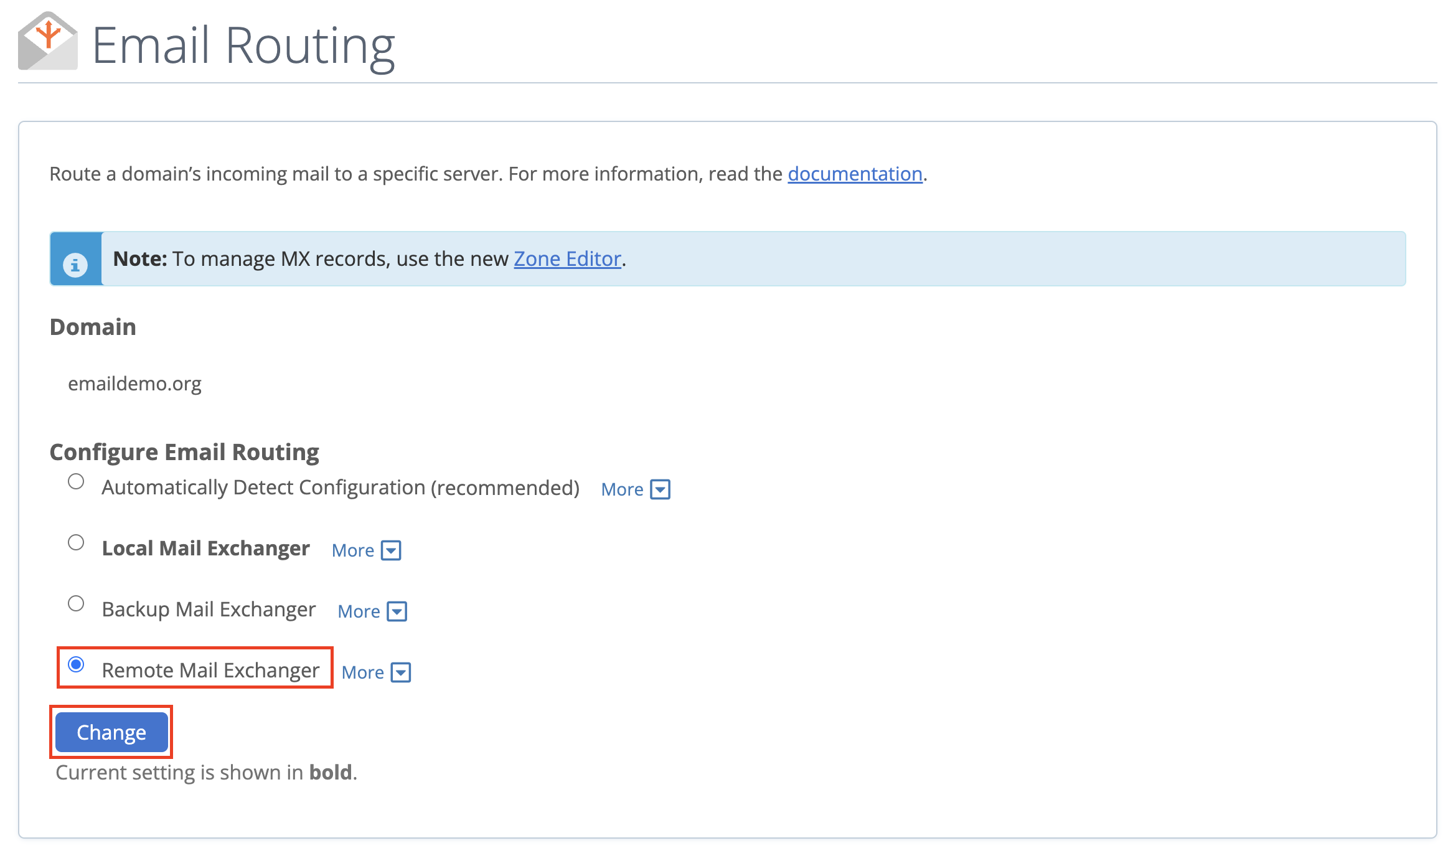1448x848 pixels.
Task: Open the documentation link
Action: [x=855, y=174]
